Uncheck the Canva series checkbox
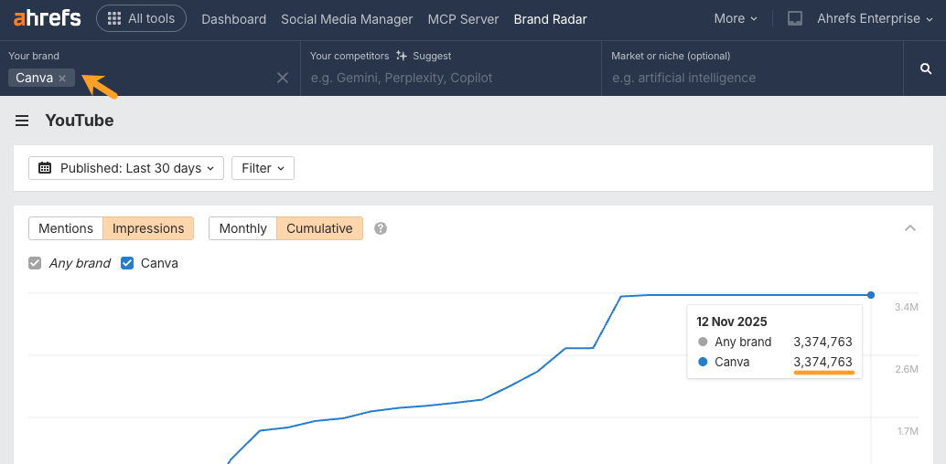The width and height of the screenshot is (946, 464). tap(128, 263)
